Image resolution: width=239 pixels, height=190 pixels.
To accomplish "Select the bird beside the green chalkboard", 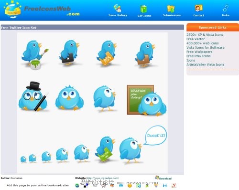I will click(x=152, y=104).
